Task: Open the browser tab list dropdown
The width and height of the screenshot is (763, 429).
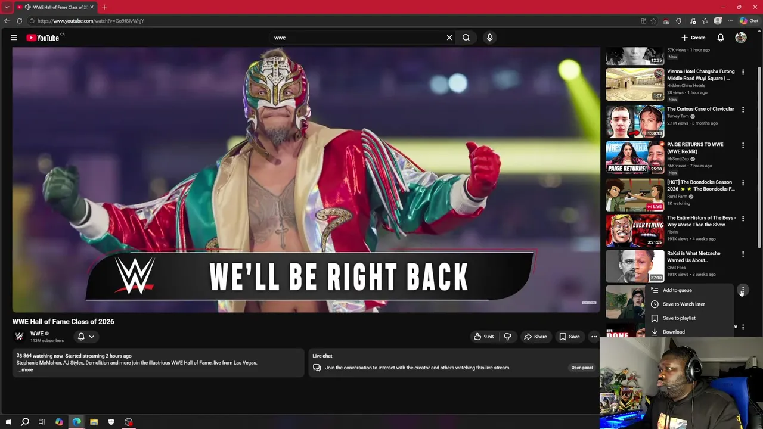Action: (x=7, y=7)
